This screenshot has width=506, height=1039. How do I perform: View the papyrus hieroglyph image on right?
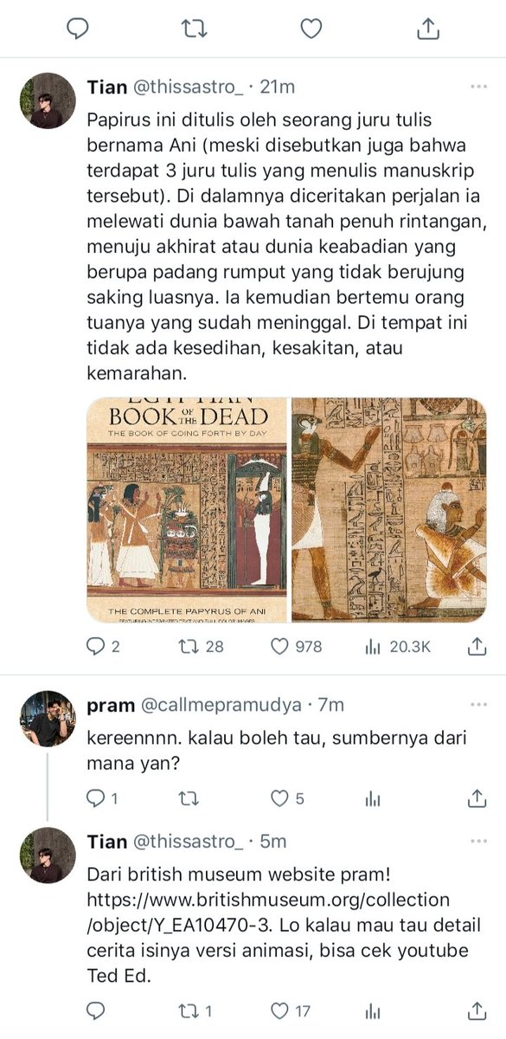click(389, 510)
